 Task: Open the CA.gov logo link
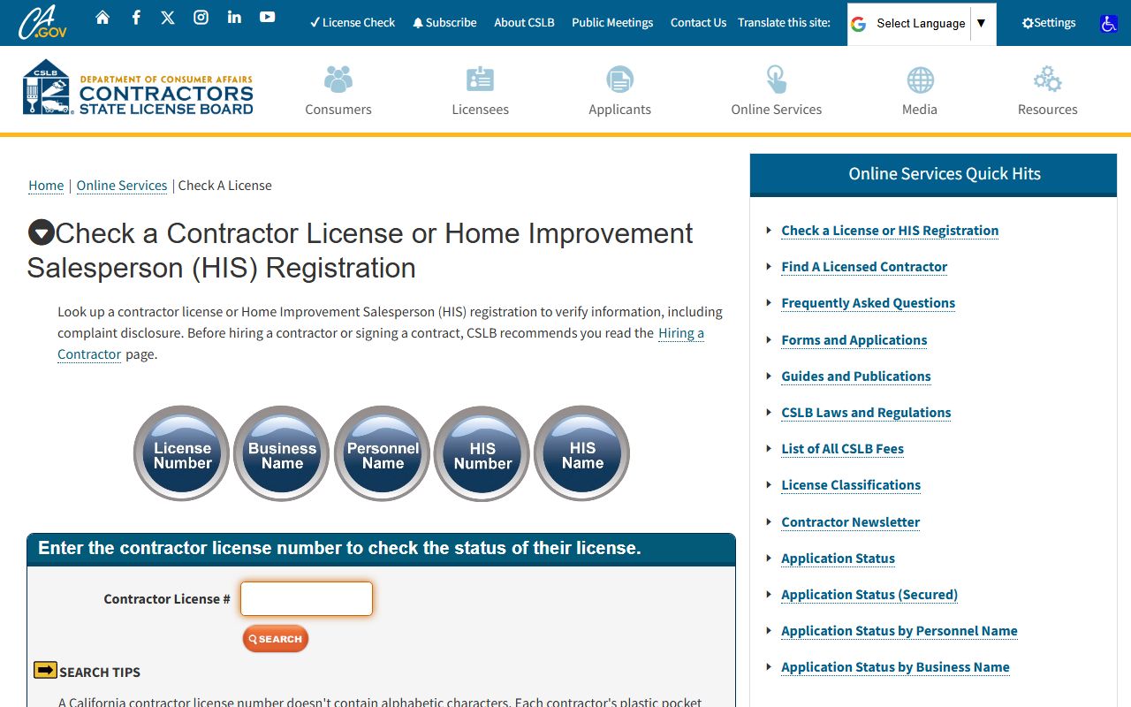pos(42,22)
